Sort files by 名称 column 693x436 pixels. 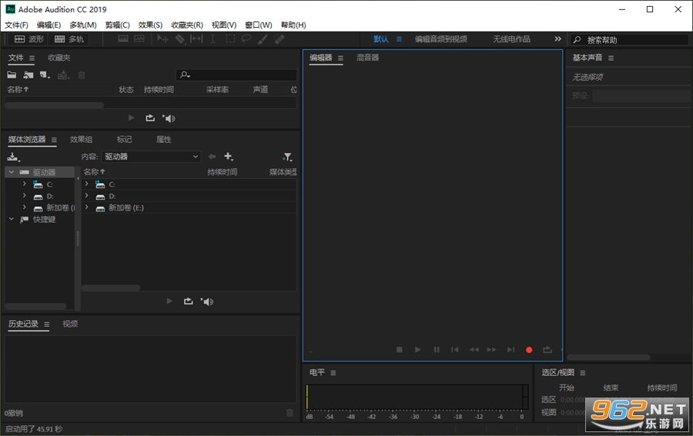pyautogui.click(x=18, y=89)
